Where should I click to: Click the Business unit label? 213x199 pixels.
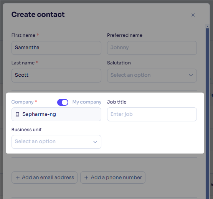click(26, 130)
